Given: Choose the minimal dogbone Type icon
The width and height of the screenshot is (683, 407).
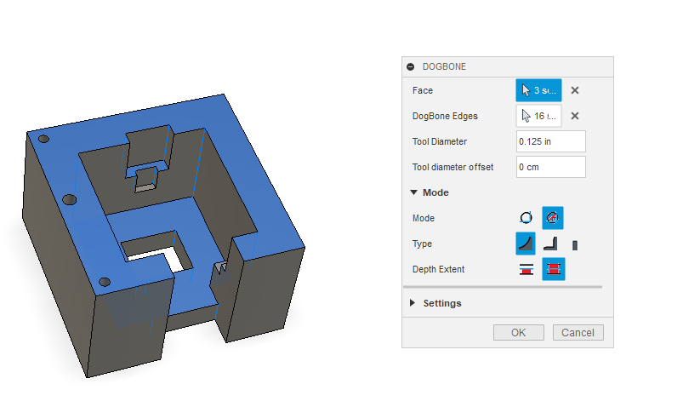Looking at the screenshot, I should coord(550,244).
